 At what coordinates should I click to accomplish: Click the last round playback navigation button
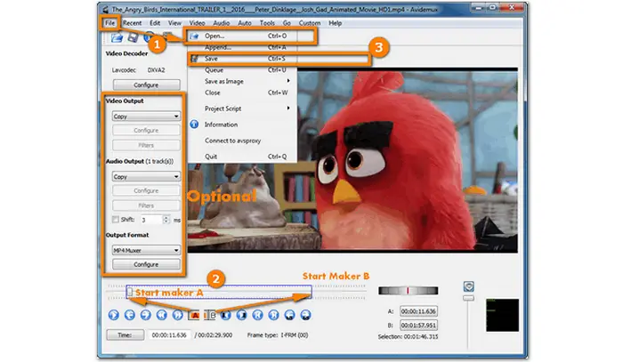click(305, 314)
